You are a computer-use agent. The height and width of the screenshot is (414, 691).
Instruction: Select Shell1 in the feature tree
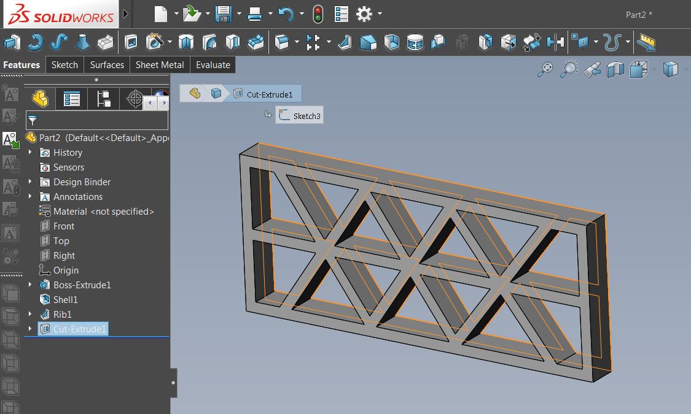point(65,299)
